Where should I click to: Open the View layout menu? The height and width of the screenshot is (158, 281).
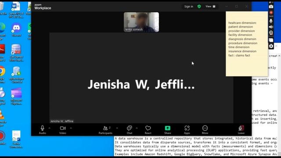coord(210,7)
